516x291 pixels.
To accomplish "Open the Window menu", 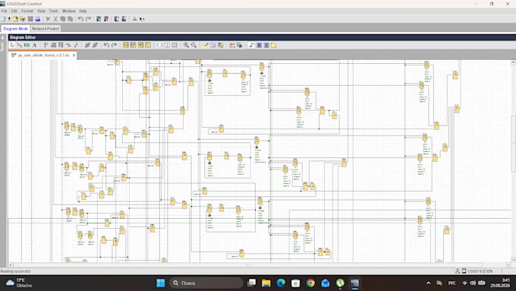I will pos(69,11).
